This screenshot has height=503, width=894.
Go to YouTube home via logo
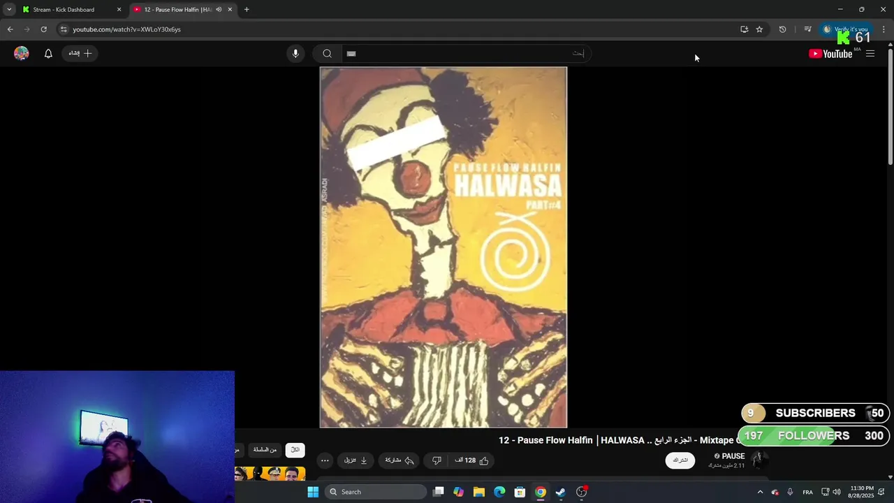[x=830, y=54]
